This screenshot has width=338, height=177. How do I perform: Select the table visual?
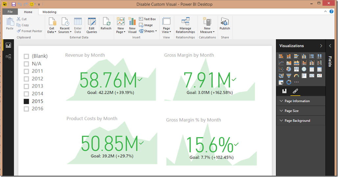pyautogui.click(x=312, y=69)
